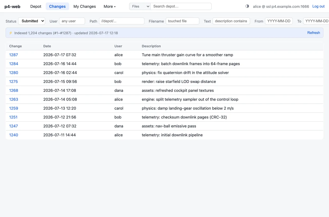The width and height of the screenshot is (329, 217).
Task: Open the More menu
Action: 109,6
